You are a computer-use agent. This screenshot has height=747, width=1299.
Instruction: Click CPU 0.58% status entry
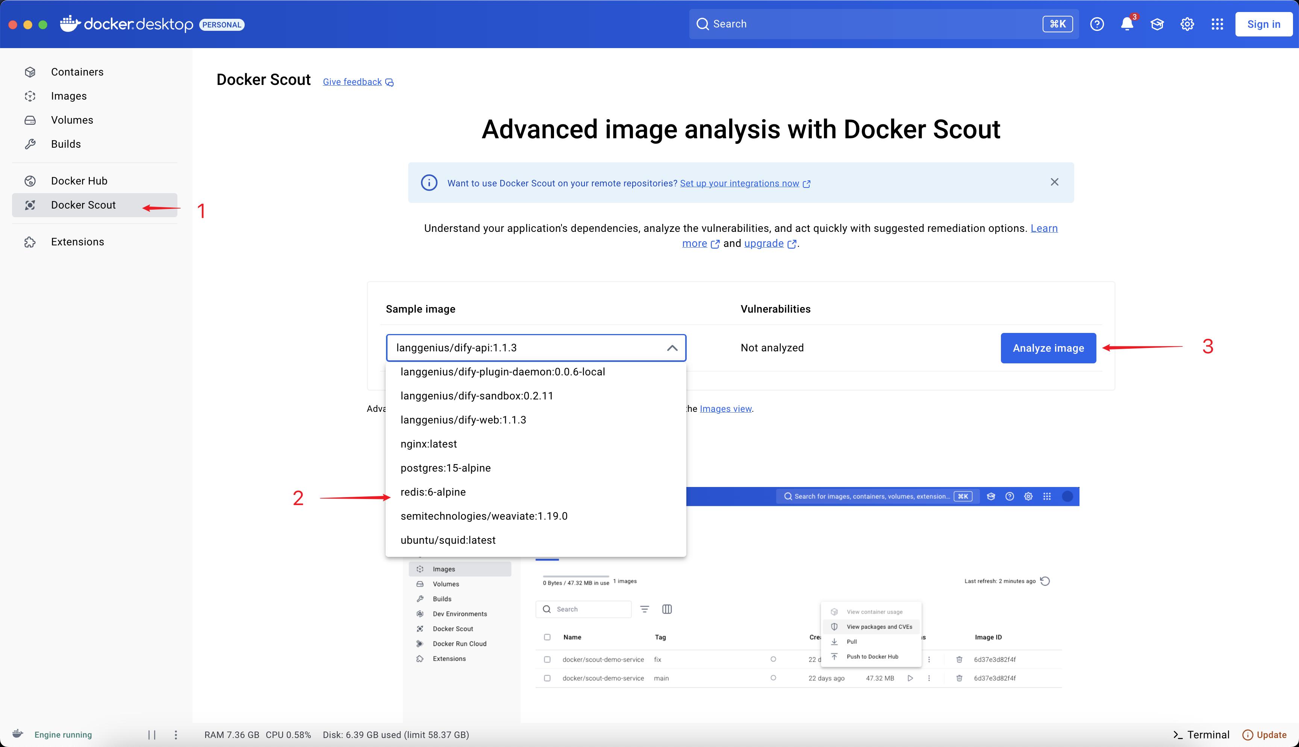(x=288, y=735)
